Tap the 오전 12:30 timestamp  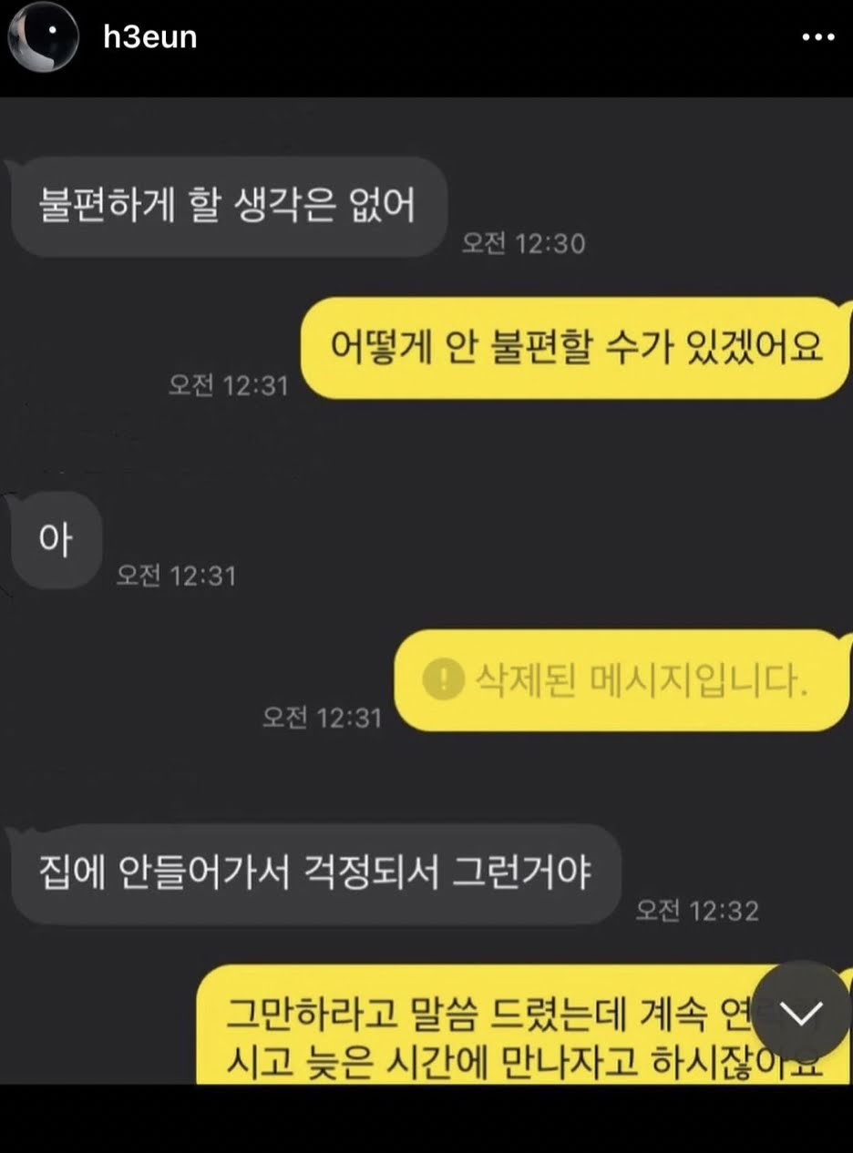[x=523, y=243]
